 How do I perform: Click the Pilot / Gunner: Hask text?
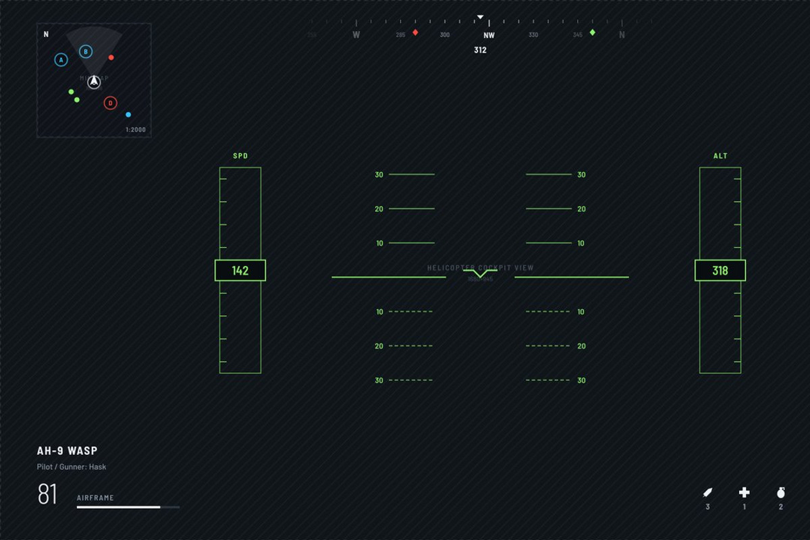tap(72, 466)
